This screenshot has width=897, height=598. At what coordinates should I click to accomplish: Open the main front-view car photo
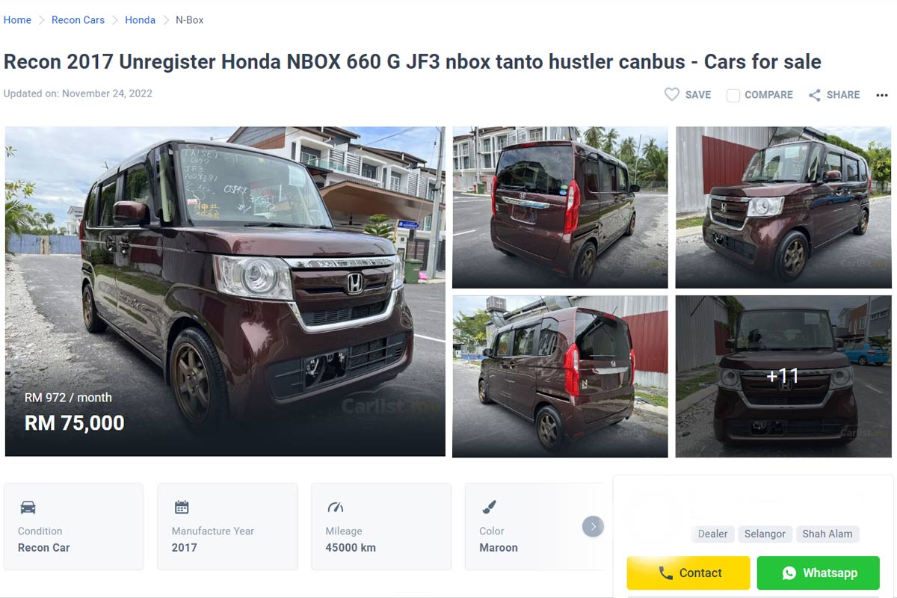[225, 292]
